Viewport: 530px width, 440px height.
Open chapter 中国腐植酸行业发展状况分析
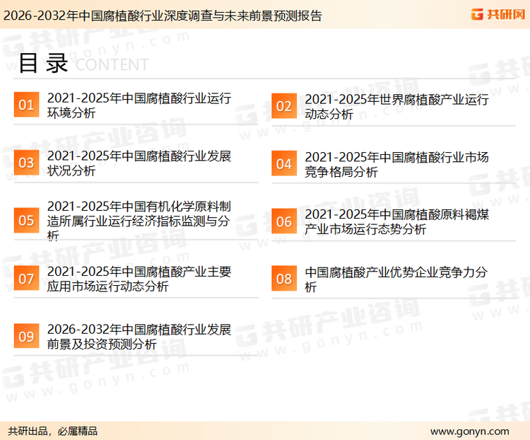(x=139, y=163)
